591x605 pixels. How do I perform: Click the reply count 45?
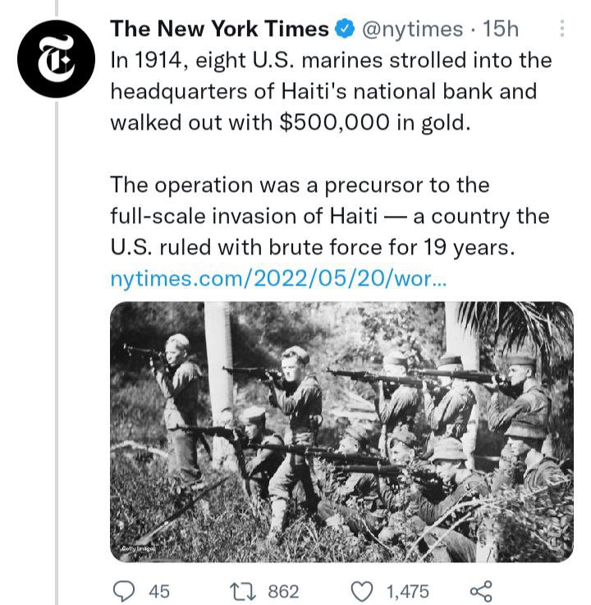tap(158, 591)
